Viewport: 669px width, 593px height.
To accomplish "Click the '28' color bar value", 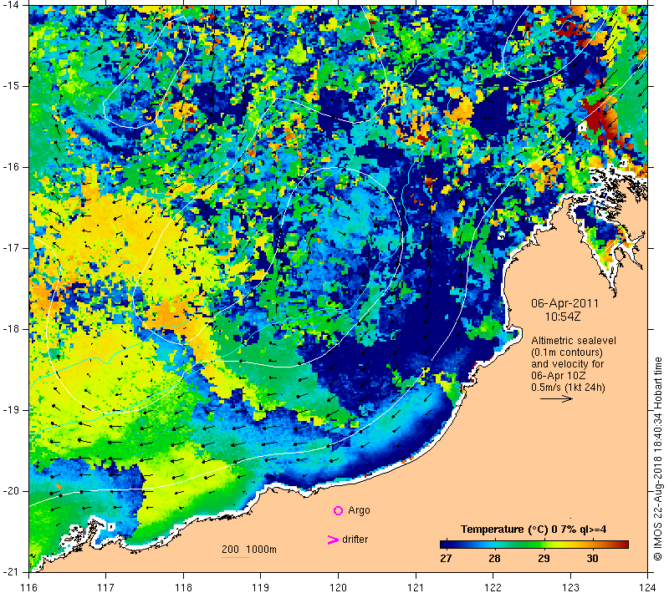I will click(x=494, y=558).
